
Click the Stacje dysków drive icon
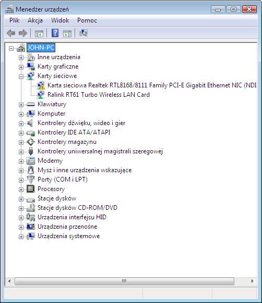(31, 199)
